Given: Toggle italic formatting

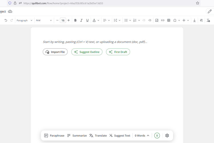Looking at the screenshot, I should click(x=81, y=20).
